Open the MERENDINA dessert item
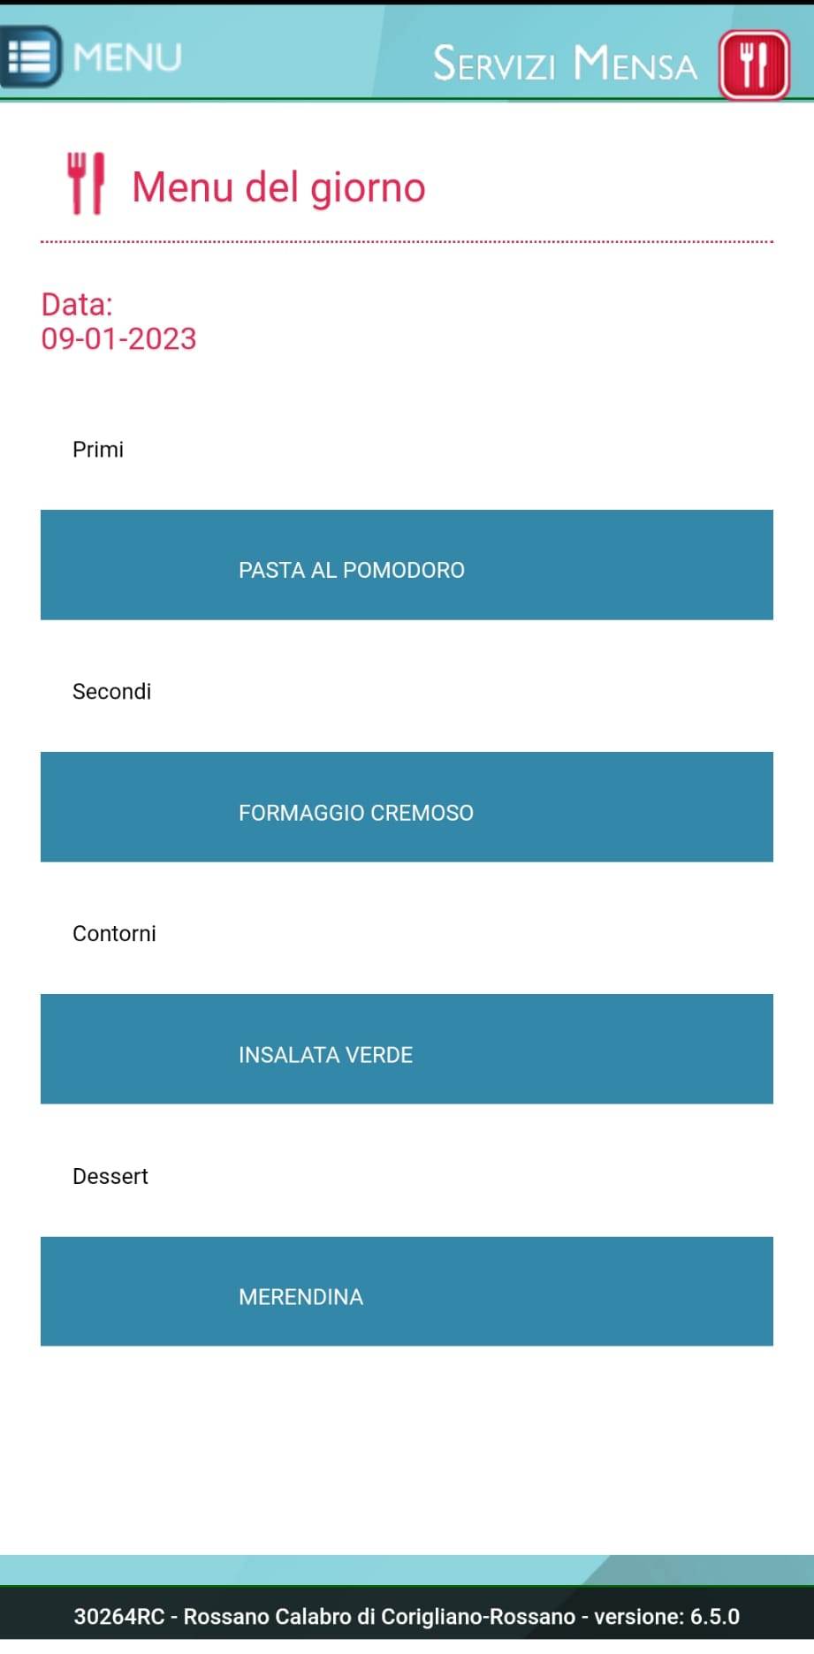 click(407, 1291)
